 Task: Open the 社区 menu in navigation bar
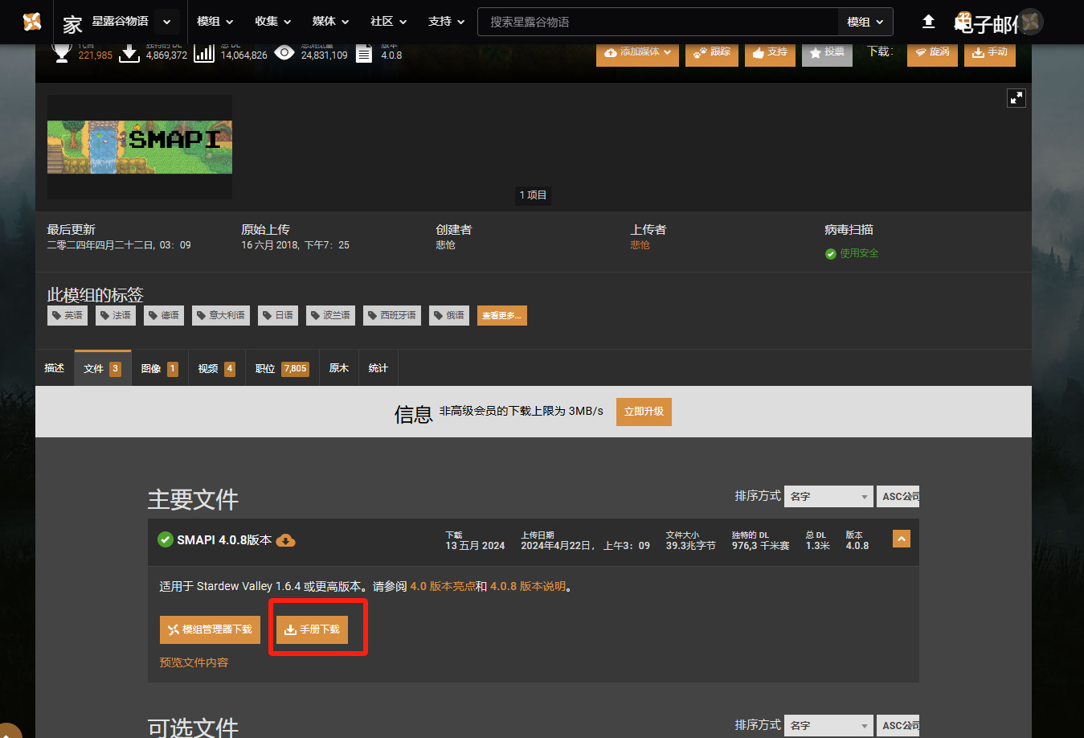point(388,22)
